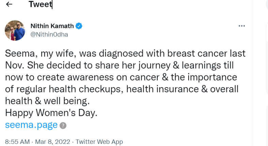Click the "Happy Women's Day." line
The width and height of the screenshot is (268, 146).
(51, 113)
